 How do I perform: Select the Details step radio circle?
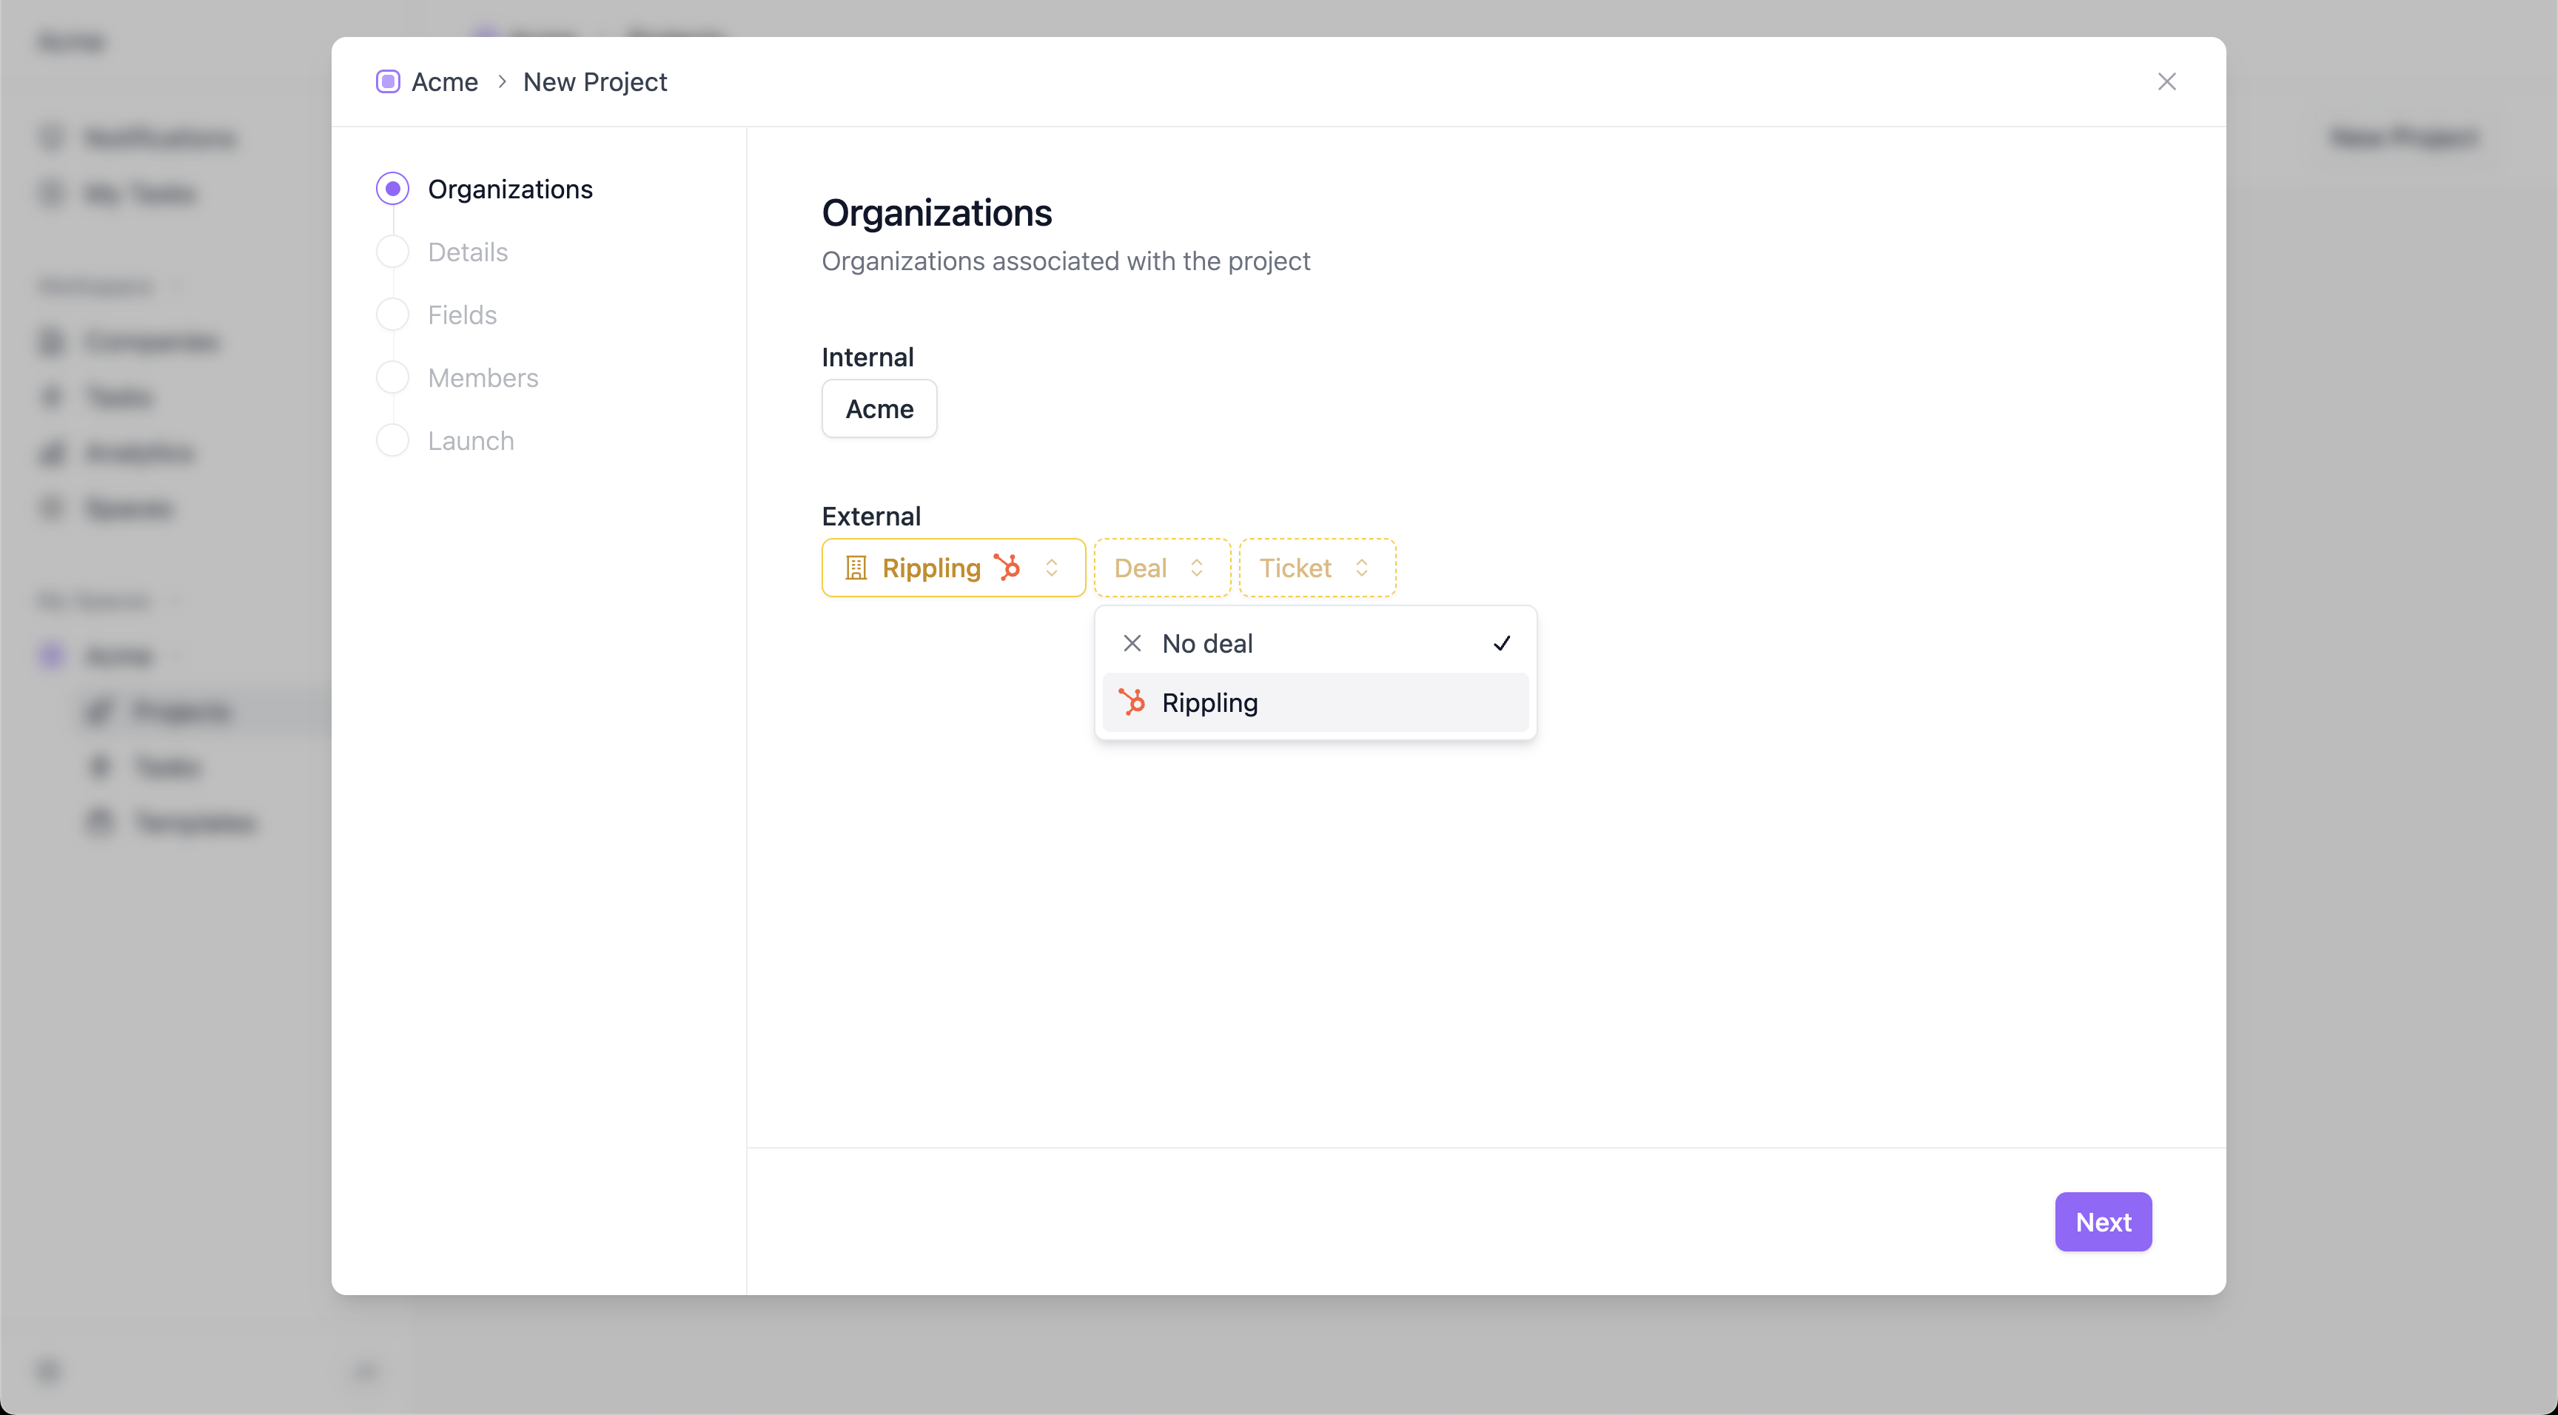(x=392, y=252)
